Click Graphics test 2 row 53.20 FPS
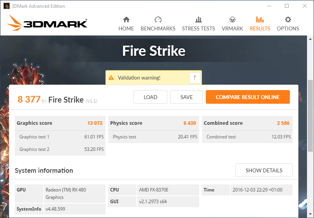This screenshot has height=218, width=314. pyautogui.click(x=60, y=149)
